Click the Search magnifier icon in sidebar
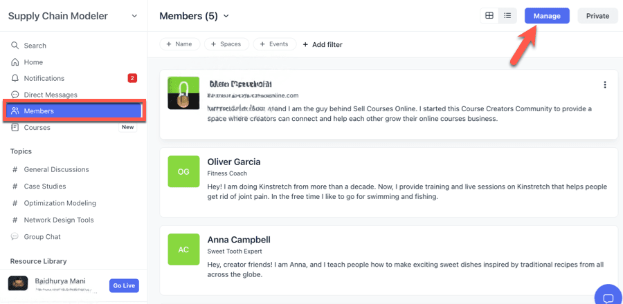Viewport: 623px width, 304px height. (15, 46)
